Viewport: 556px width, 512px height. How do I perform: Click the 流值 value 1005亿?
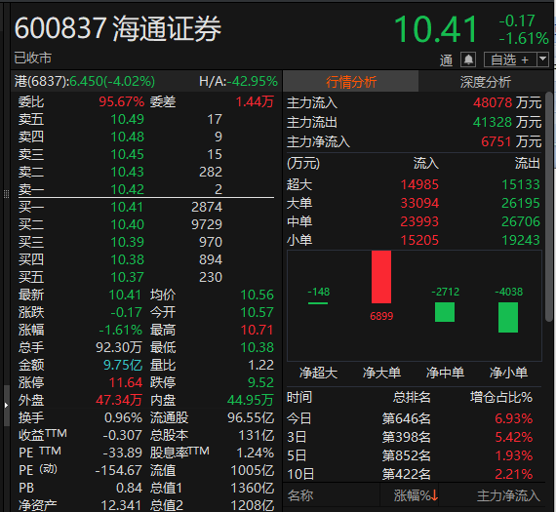coord(252,470)
